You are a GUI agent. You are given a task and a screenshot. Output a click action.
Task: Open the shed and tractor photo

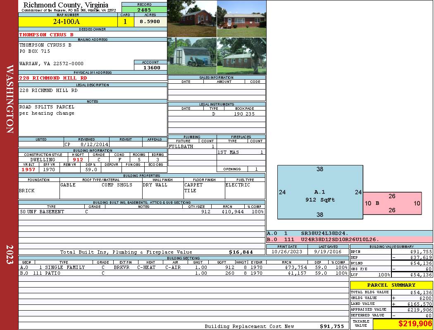192,56
